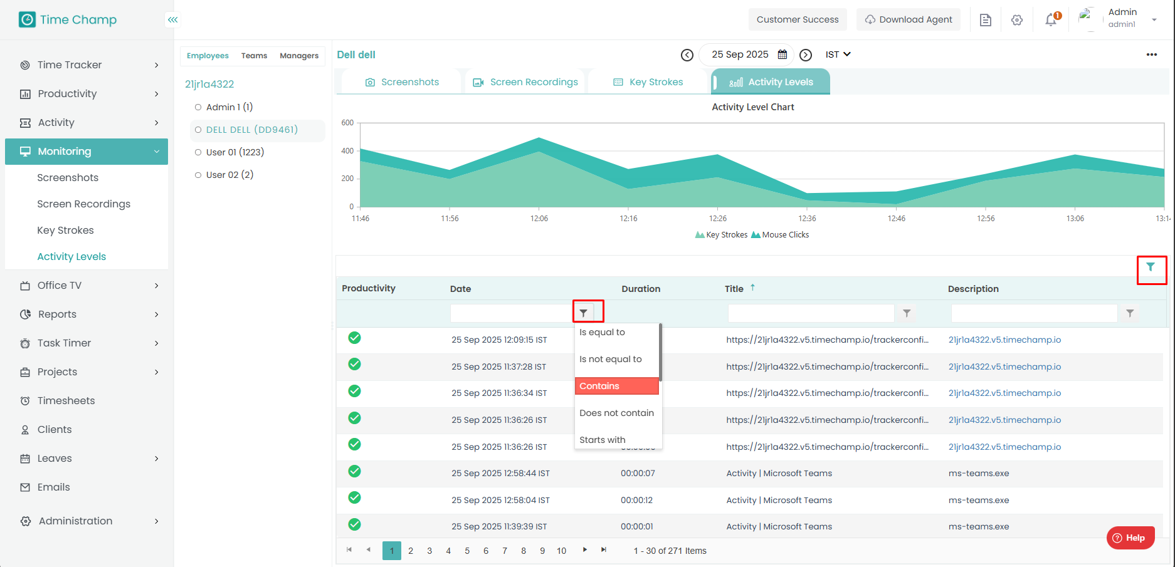Open the calendar date picker icon
Image resolution: width=1175 pixels, height=567 pixels.
(782, 55)
